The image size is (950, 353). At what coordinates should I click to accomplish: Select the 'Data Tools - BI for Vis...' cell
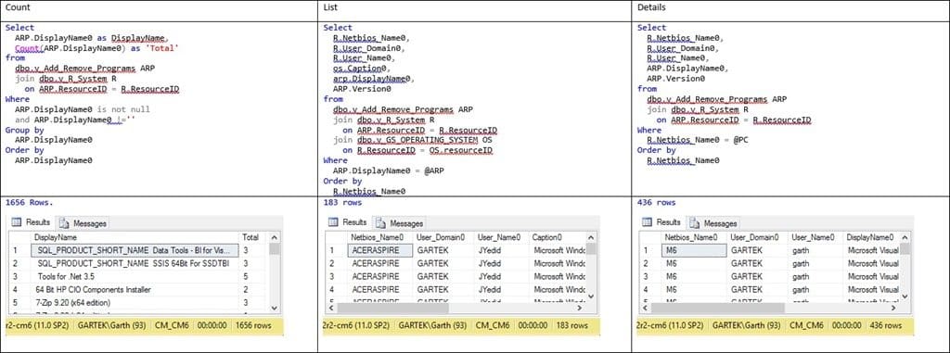pyautogui.click(x=135, y=250)
